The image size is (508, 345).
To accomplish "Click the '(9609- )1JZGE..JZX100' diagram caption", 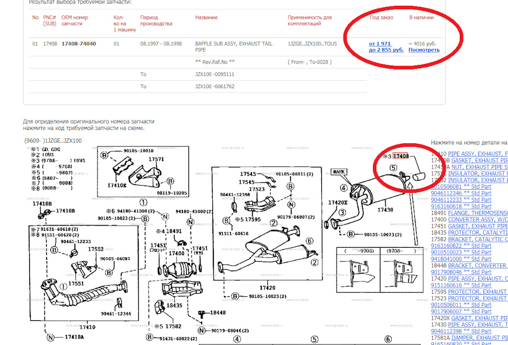I will tap(53, 141).
